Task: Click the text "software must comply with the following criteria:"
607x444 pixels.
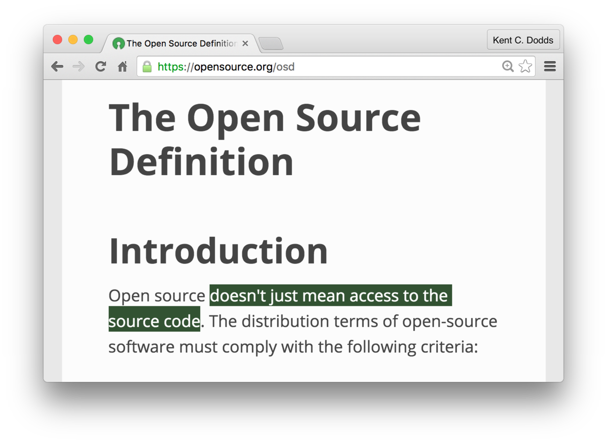Action: 293,347
